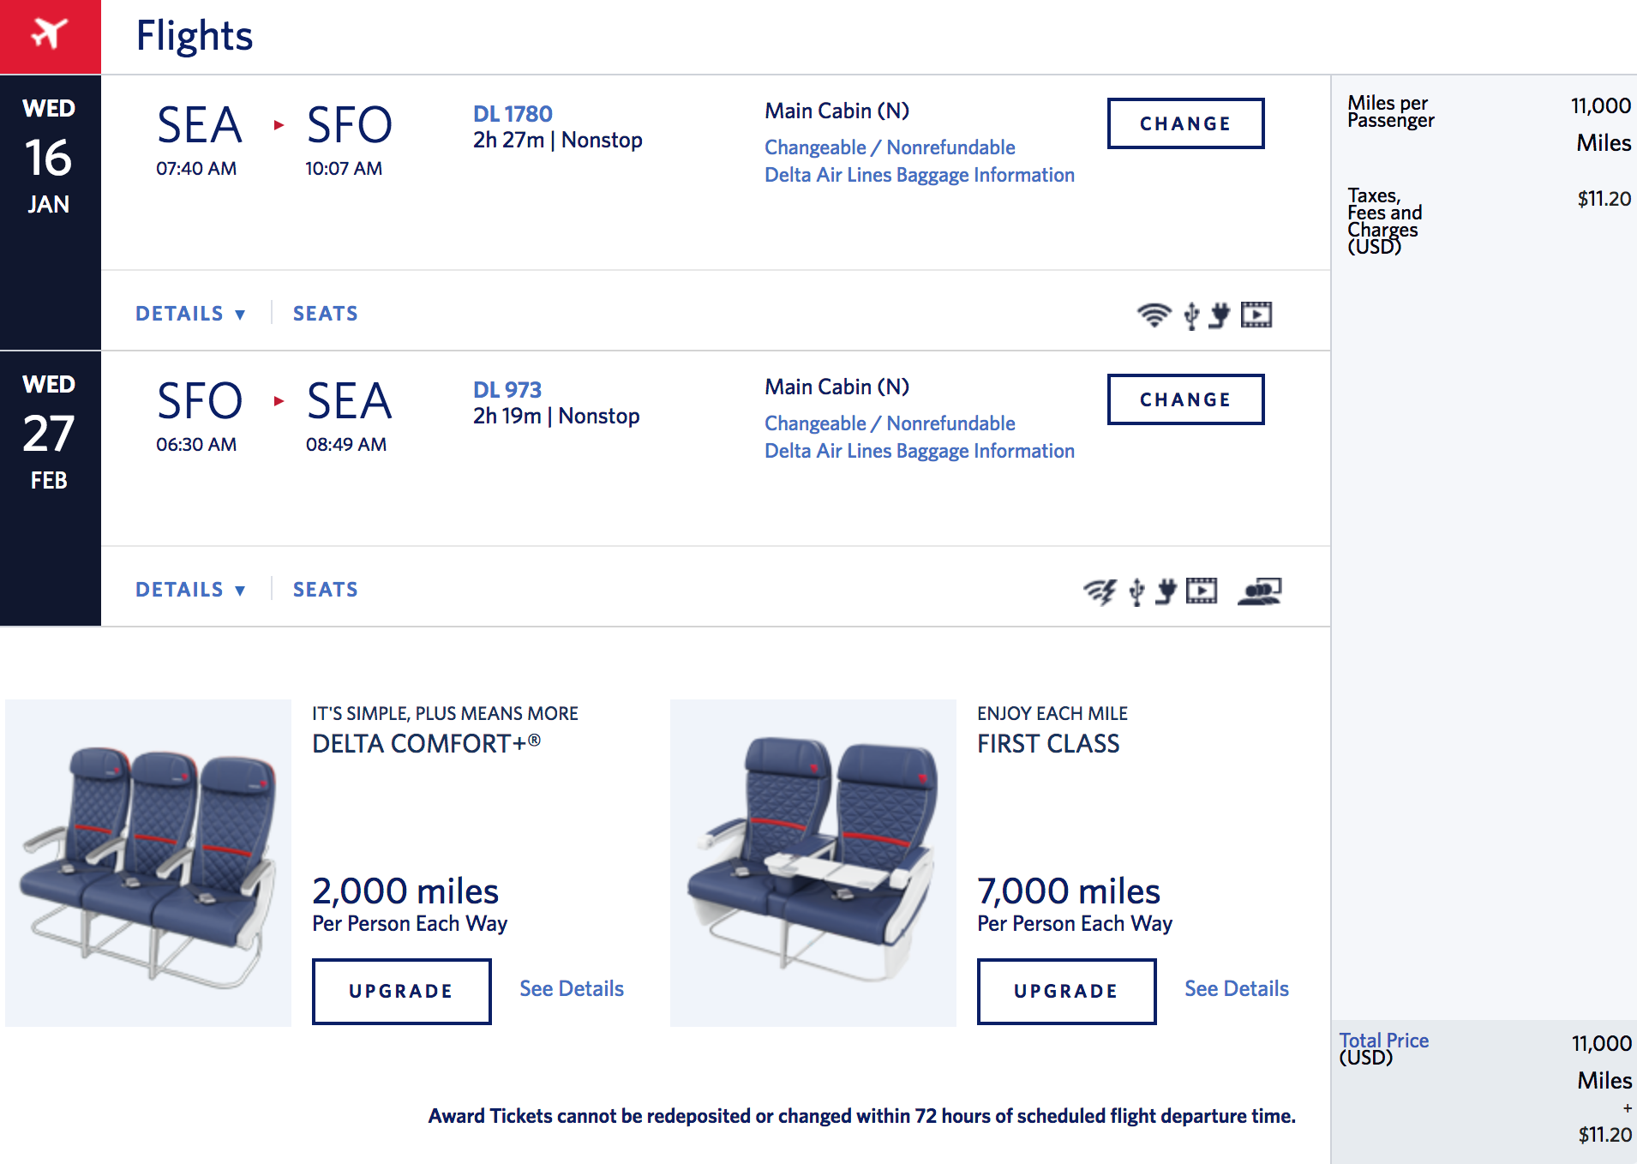Click the shared overhead screen icon for DL 973

(x=1260, y=591)
